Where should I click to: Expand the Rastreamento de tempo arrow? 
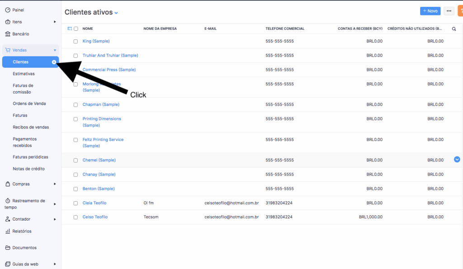tap(55, 204)
